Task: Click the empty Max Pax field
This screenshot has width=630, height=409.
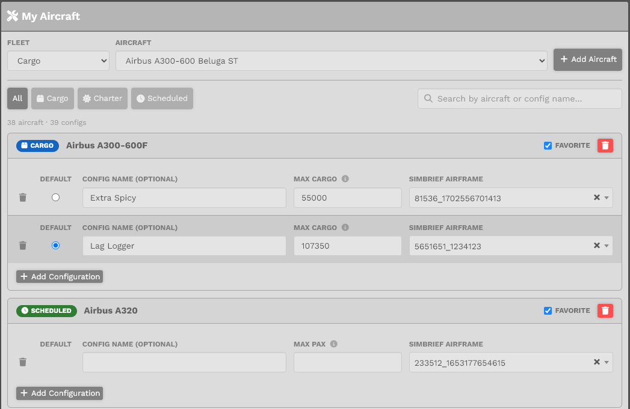Action: click(x=348, y=363)
